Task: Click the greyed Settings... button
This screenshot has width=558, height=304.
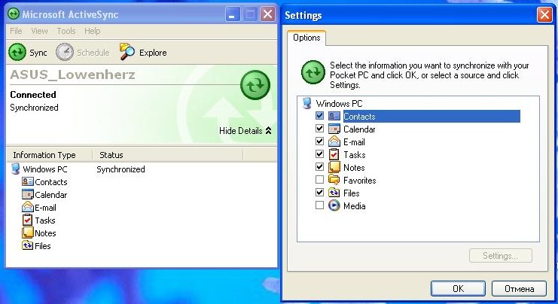Action: [x=500, y=256]
